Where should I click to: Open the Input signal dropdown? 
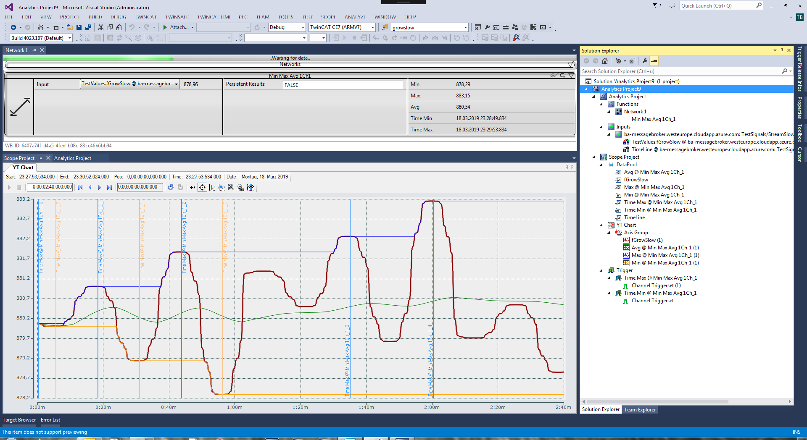176,84
